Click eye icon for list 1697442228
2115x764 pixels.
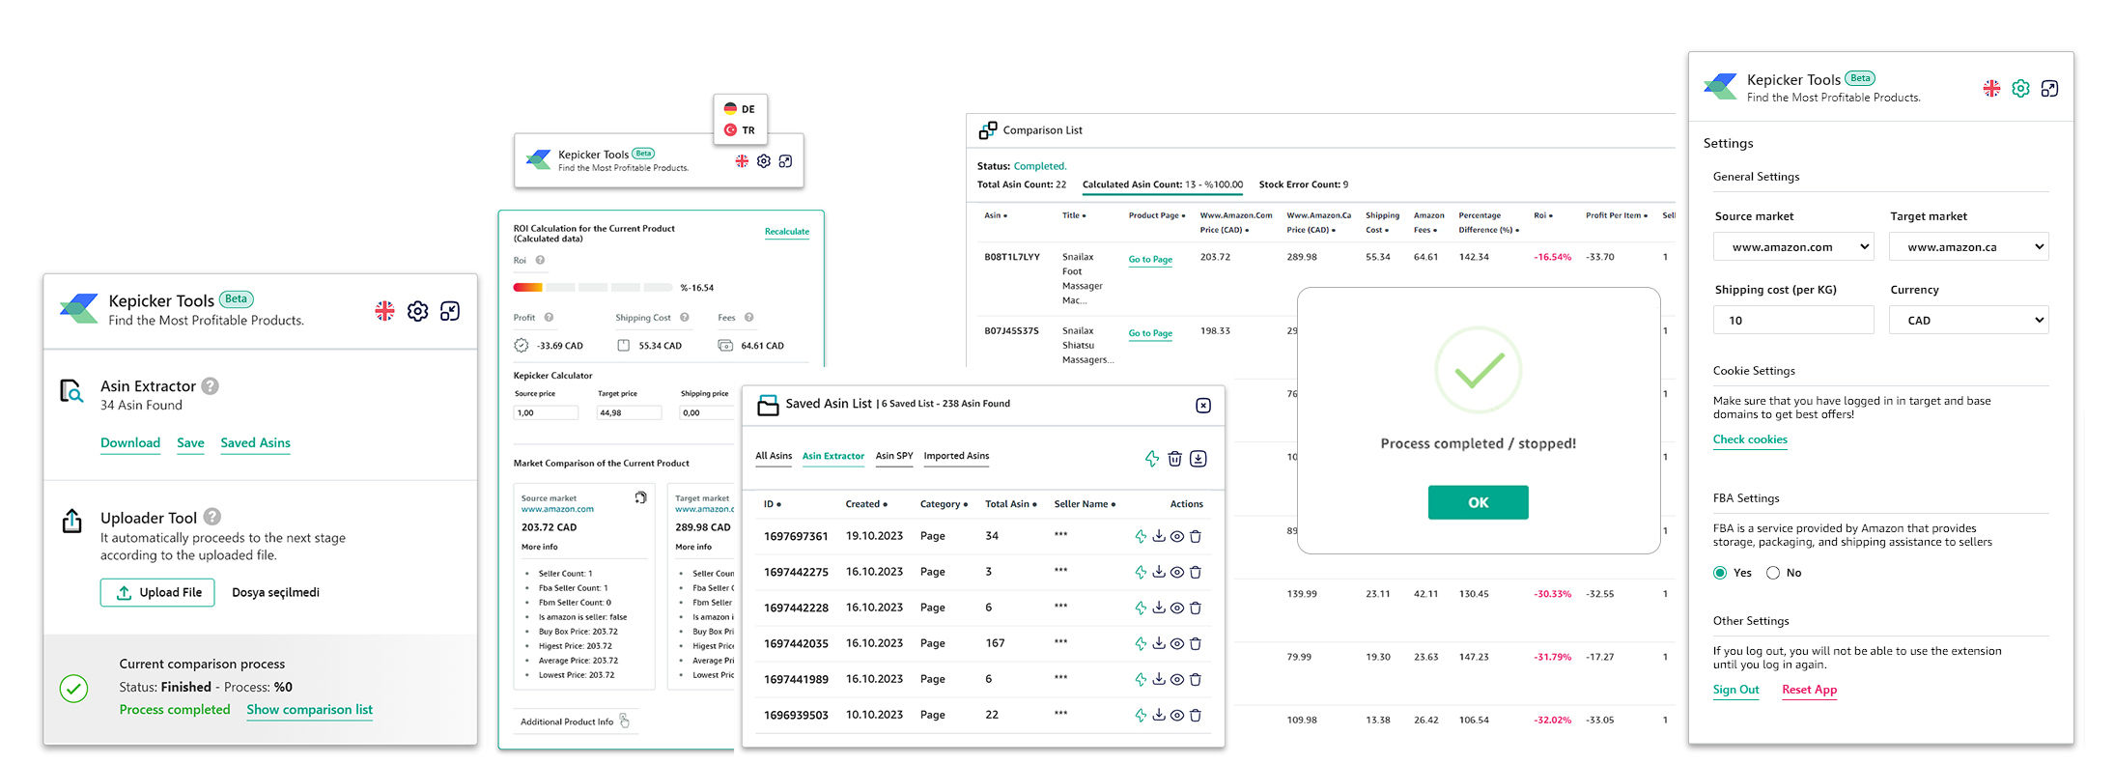(1177, 608)
